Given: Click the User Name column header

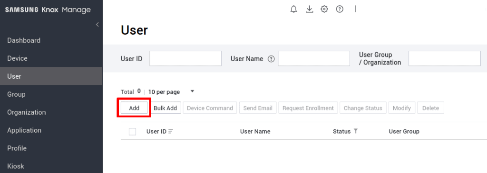Looking at the screenshot, I should [x=255, y=132].
